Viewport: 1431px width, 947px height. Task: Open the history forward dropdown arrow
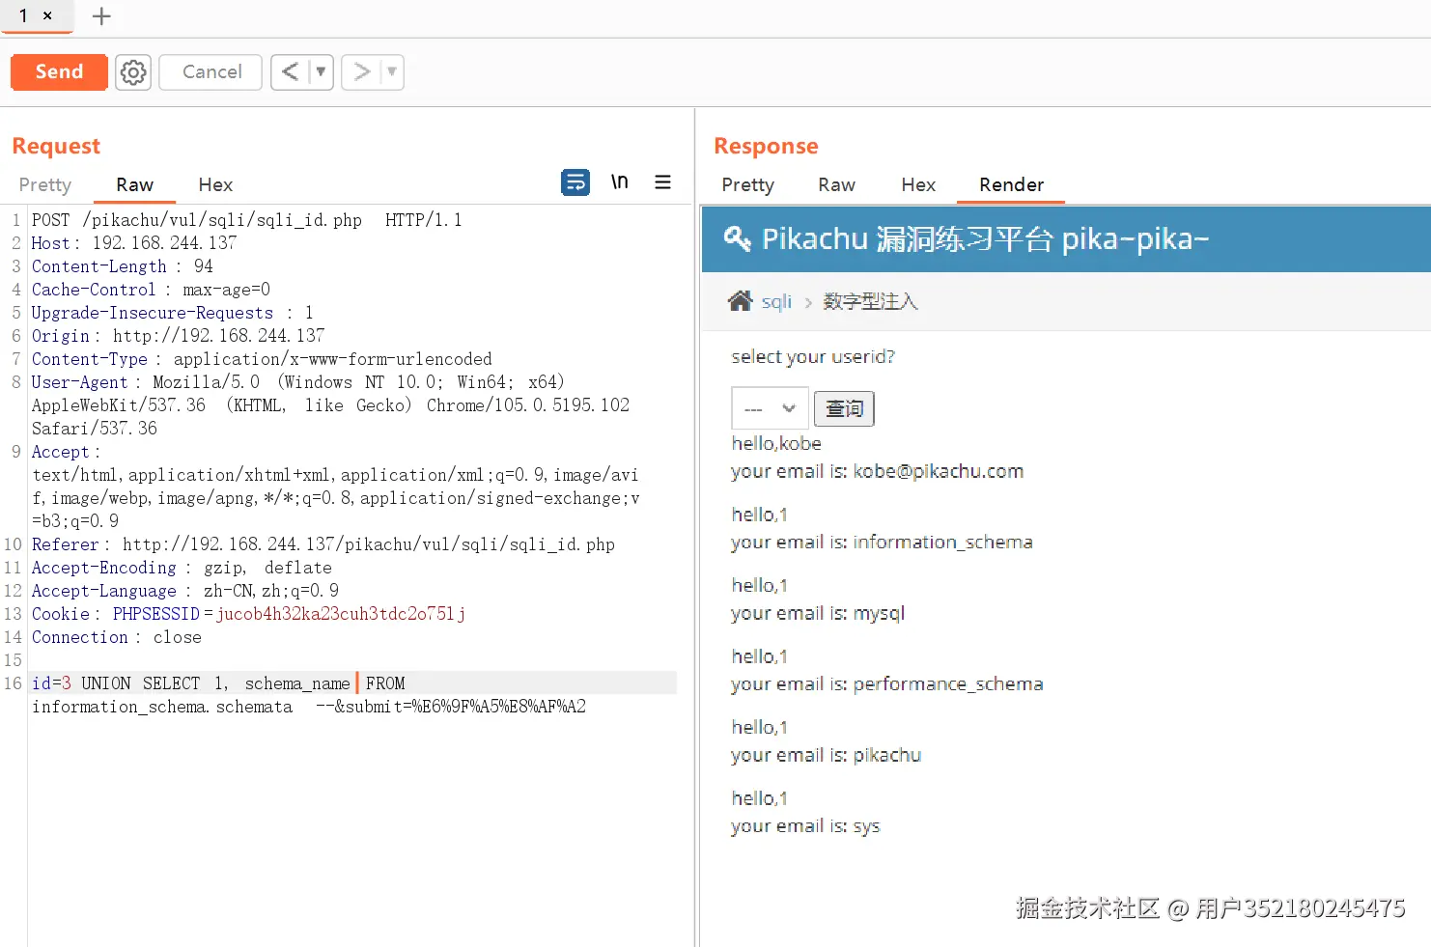point(392,72)
